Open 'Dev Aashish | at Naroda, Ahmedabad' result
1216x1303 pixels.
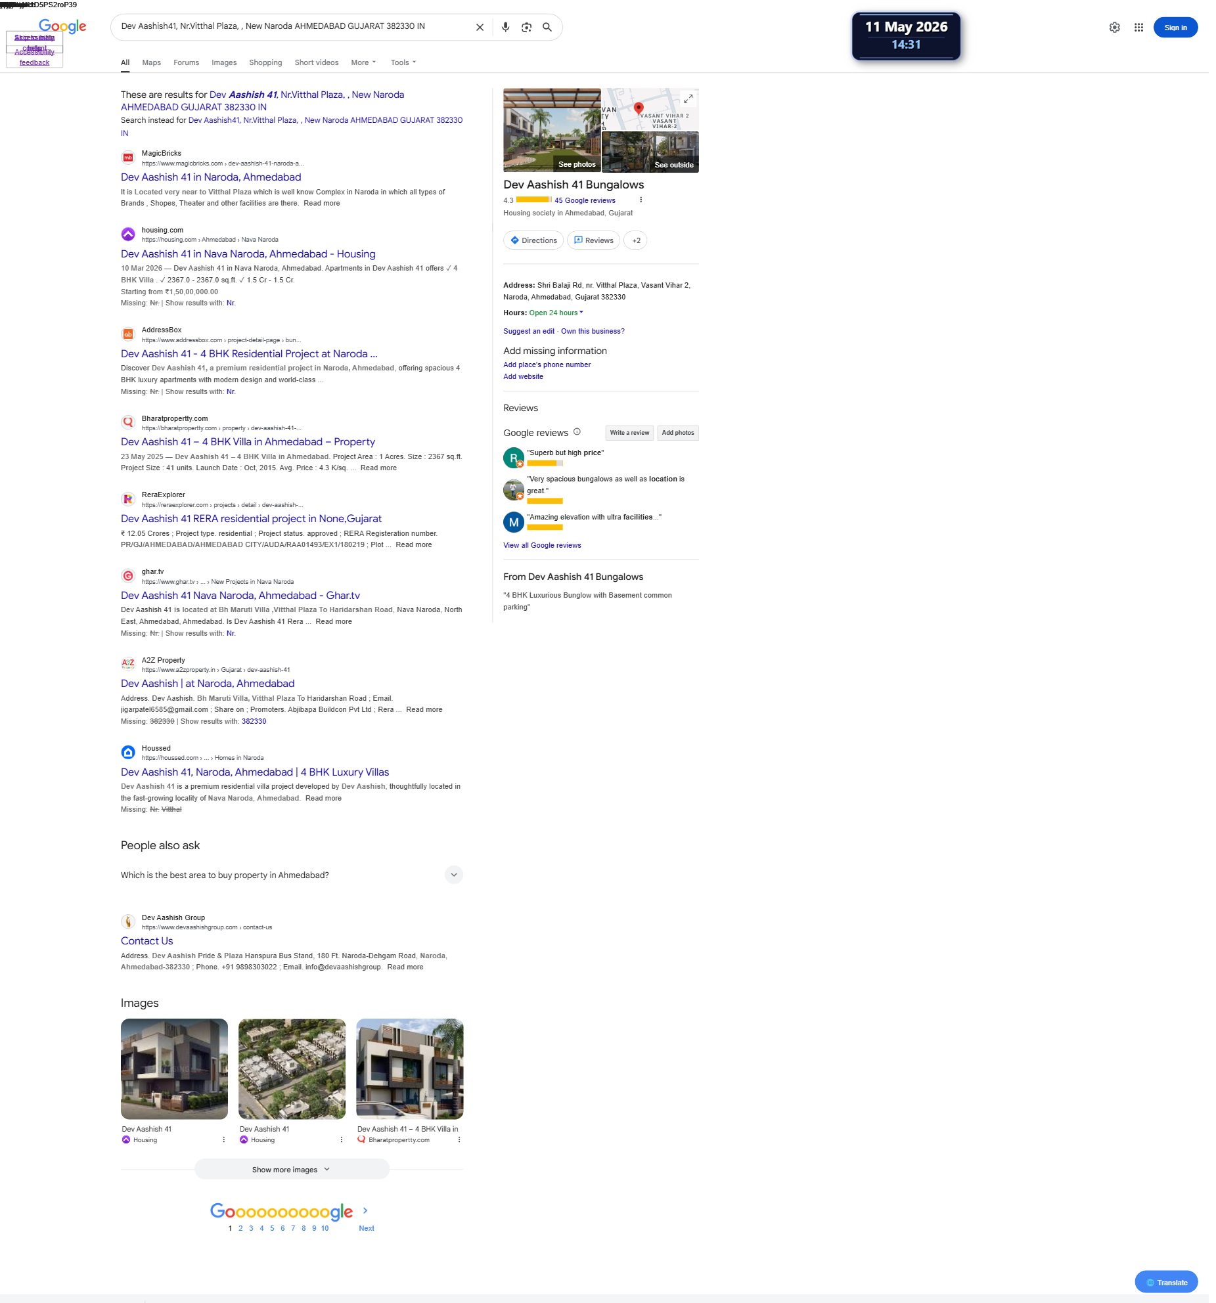coord(208,684)
